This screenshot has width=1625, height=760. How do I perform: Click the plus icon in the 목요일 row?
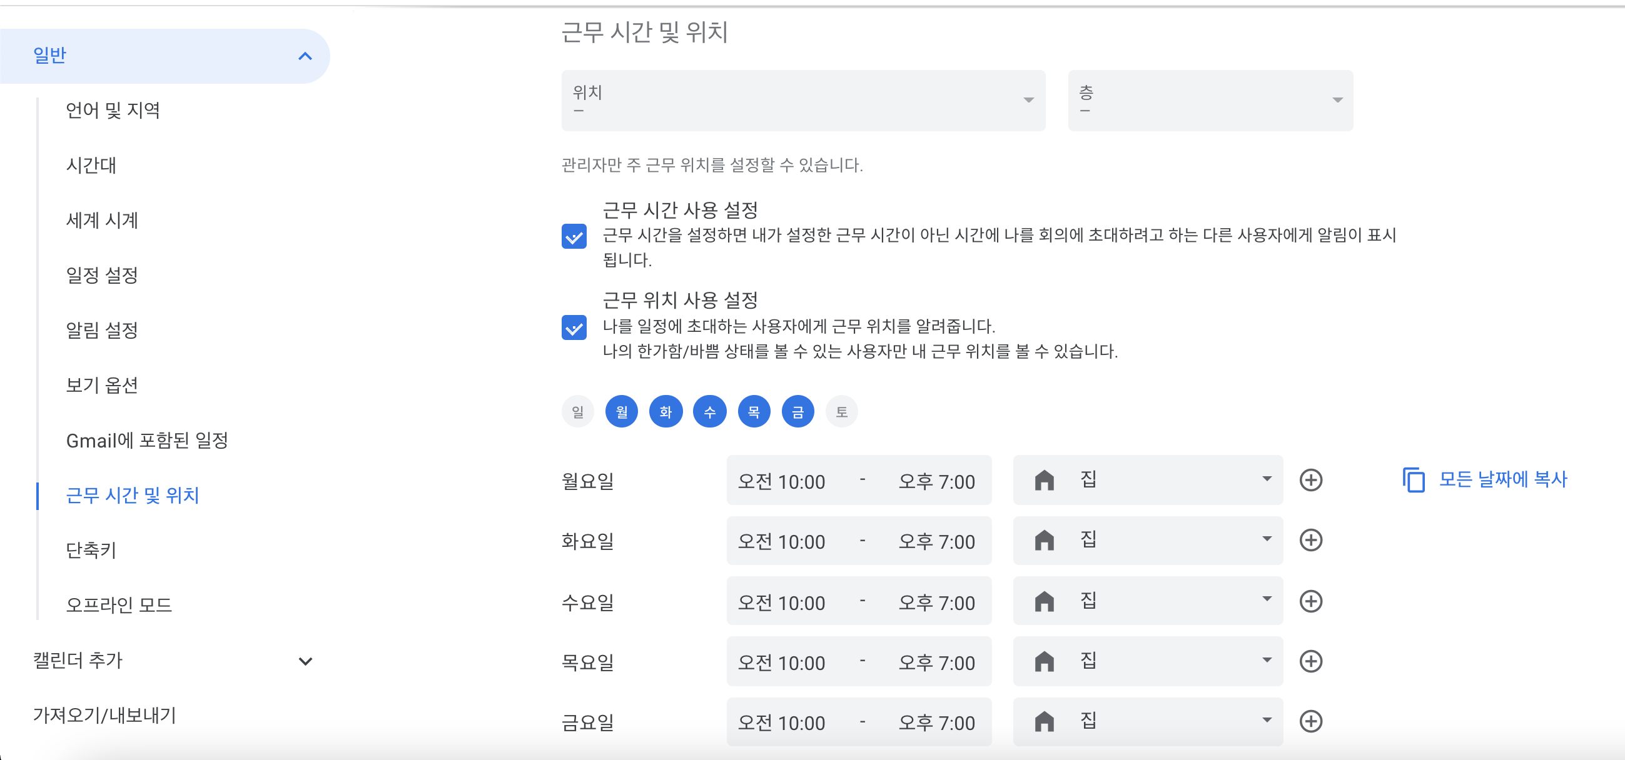(x=1310, y=661)
